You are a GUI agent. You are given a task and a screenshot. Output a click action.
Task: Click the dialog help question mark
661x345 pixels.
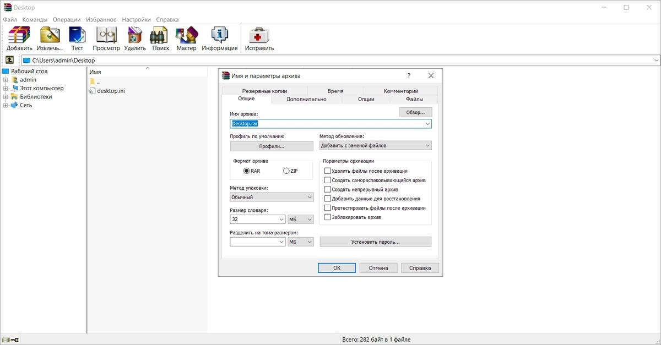[x=409, y=75]
